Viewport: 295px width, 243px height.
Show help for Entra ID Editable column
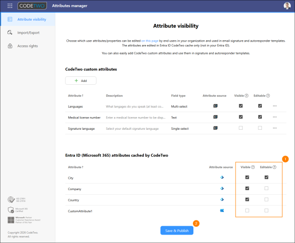(x=274, y=167)
